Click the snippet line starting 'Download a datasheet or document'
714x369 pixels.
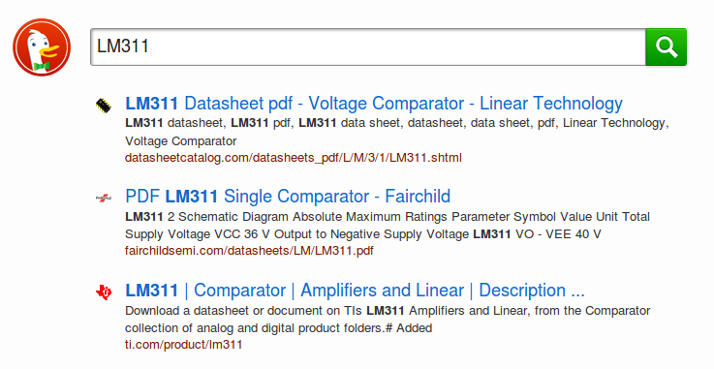(388, 311)
